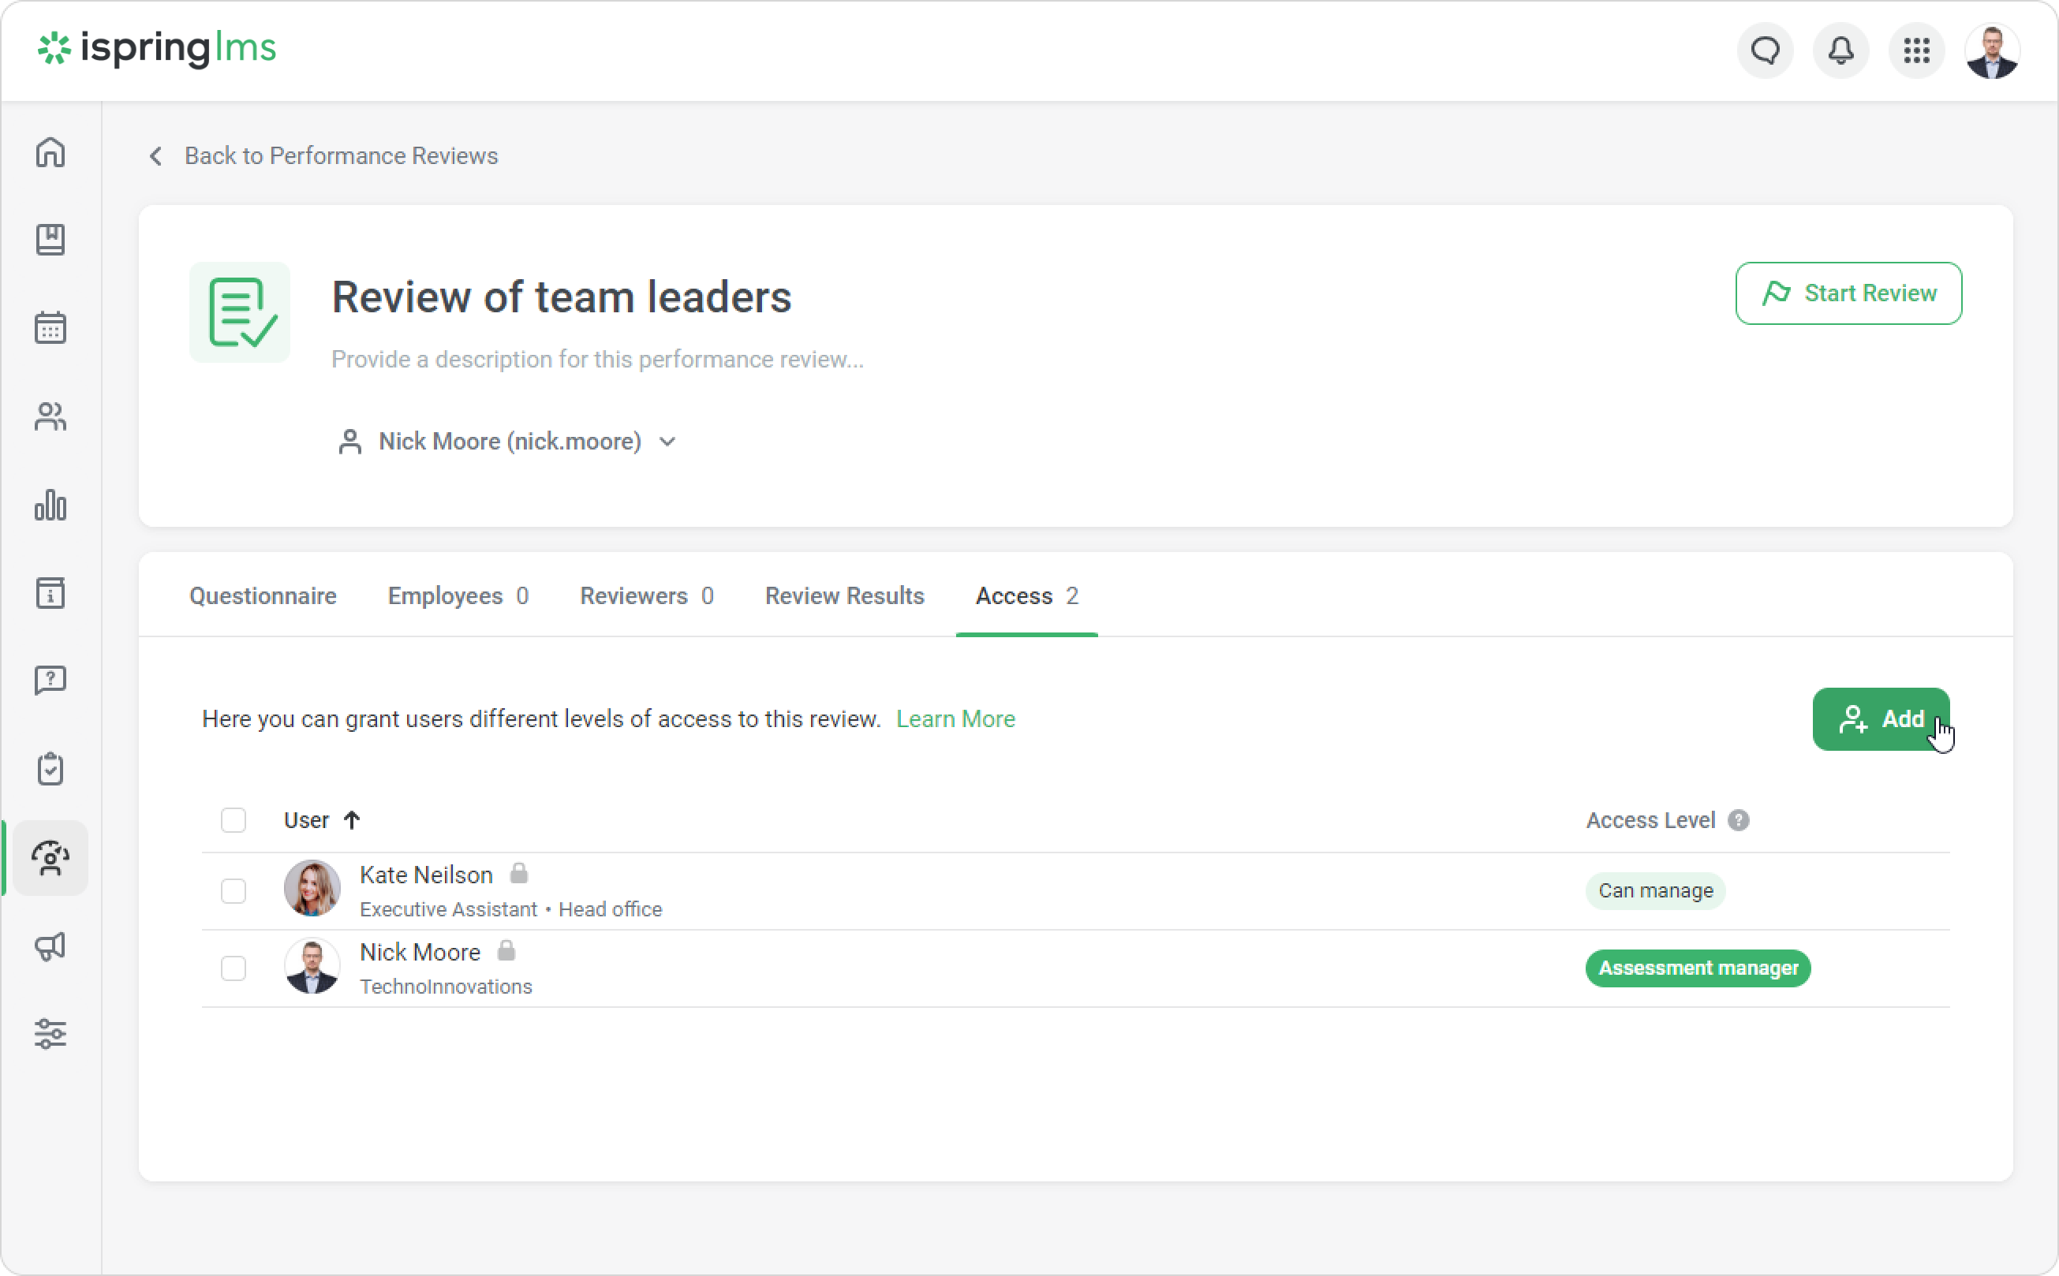2059x1276 pixels.
Task: Sort by the User column arrow
Action: [352, 820]
